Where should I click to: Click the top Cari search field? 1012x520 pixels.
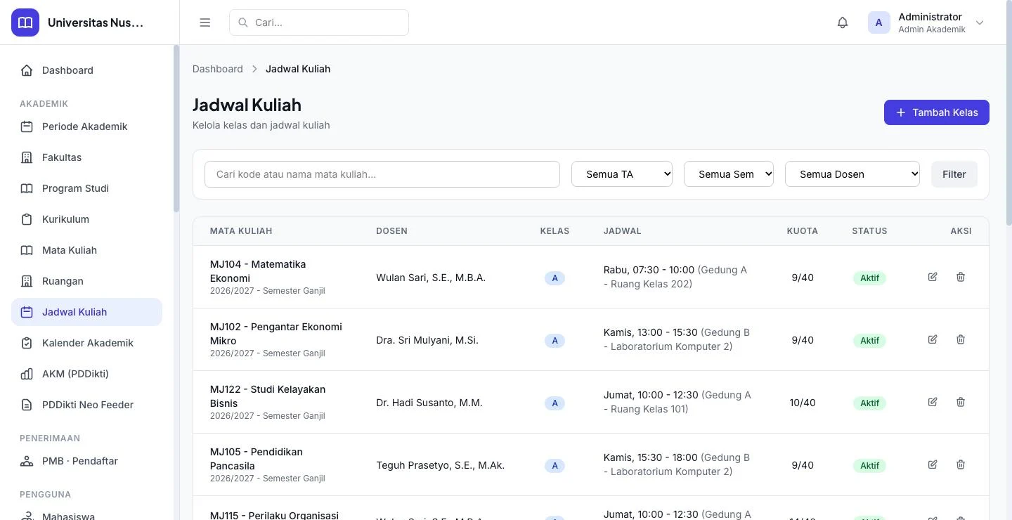point(319,22)
